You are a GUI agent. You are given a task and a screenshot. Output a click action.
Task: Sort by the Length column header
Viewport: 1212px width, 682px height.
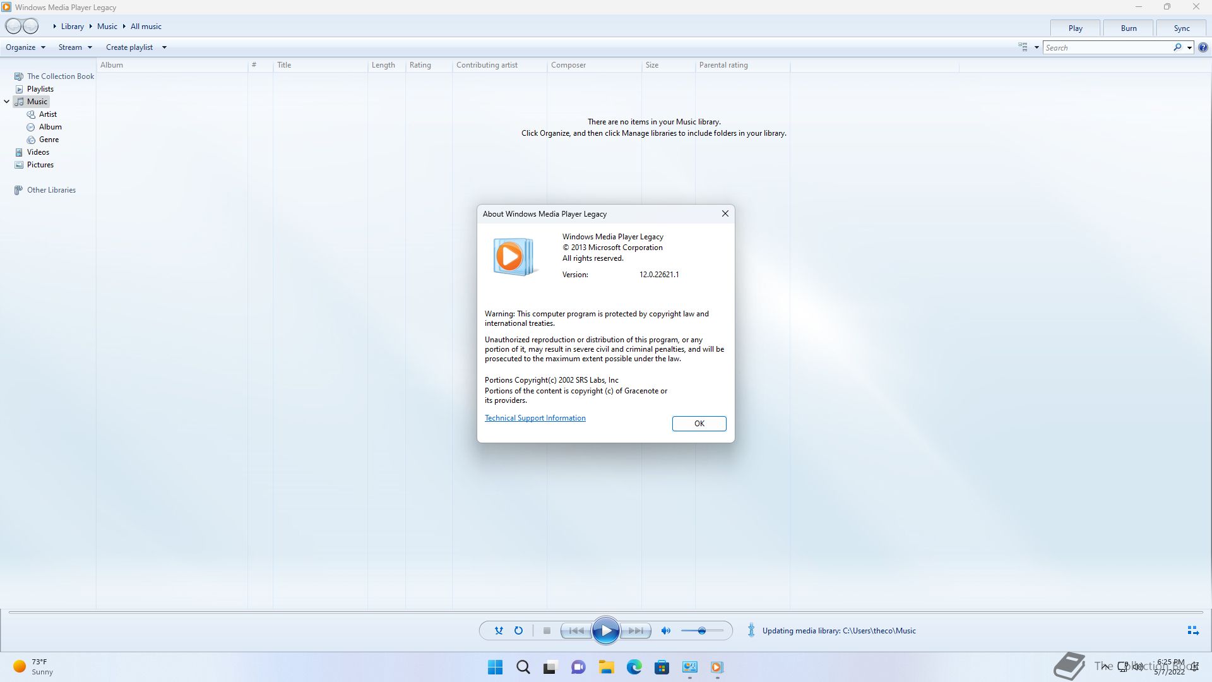tap(386, 65)
